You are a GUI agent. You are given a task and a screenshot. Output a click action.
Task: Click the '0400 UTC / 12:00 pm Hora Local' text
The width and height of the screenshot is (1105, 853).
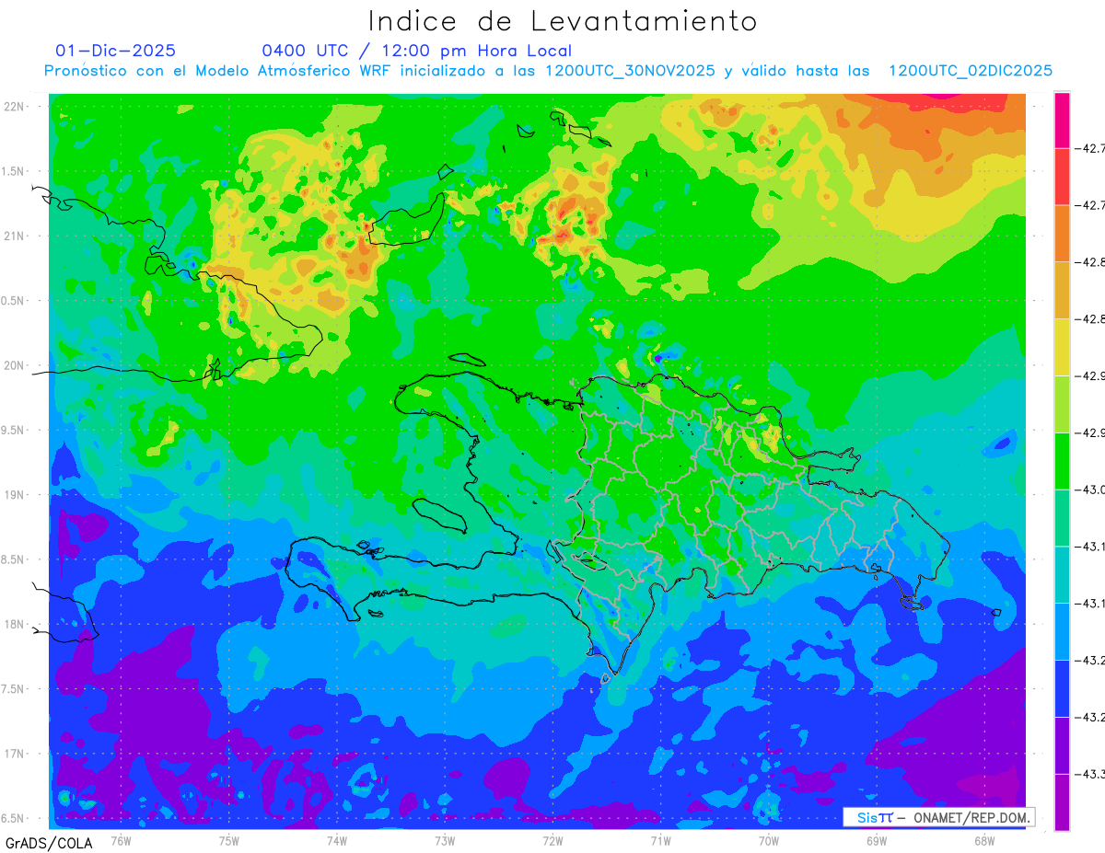tap(417, 51)
